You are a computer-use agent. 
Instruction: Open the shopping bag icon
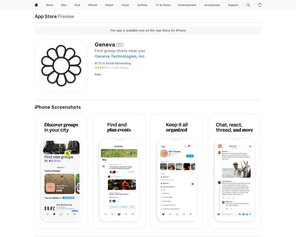coord(260,5)
